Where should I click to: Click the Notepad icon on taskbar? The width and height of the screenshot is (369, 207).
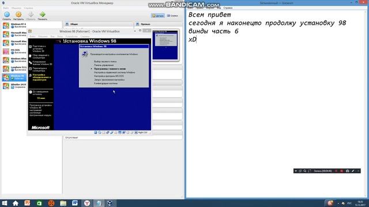99,203
